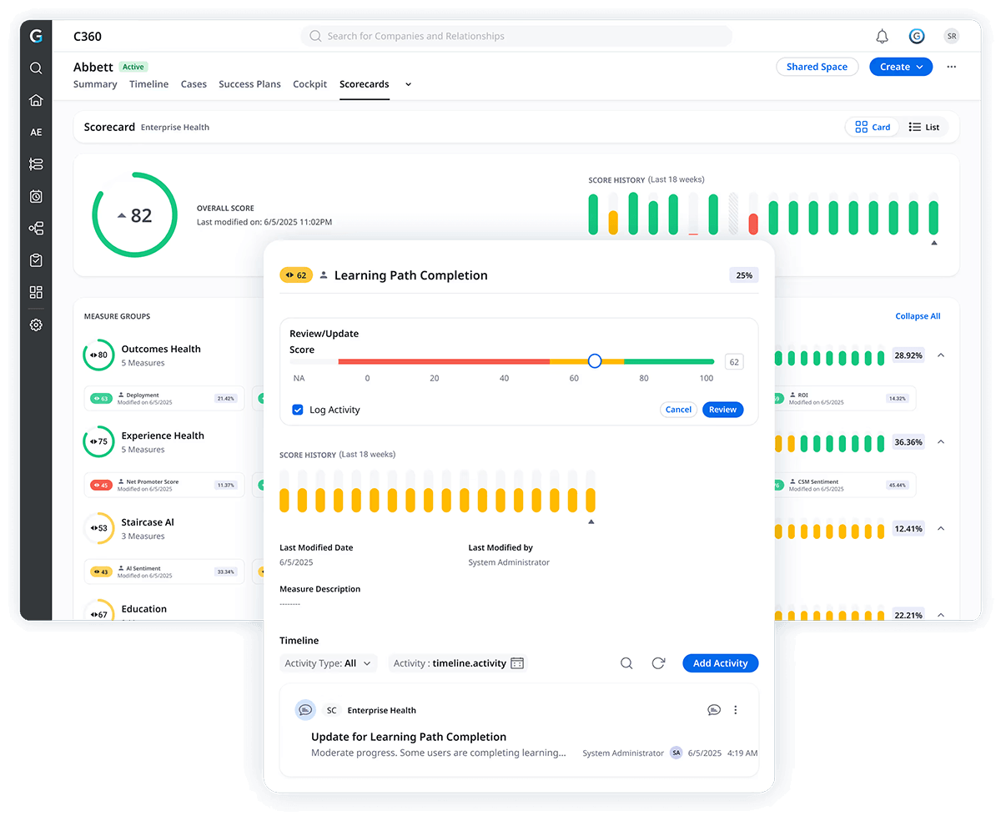Open the Net Promoter Score measure card
The width and height of the screenshot is (1001, 826).
click(163, 485)
